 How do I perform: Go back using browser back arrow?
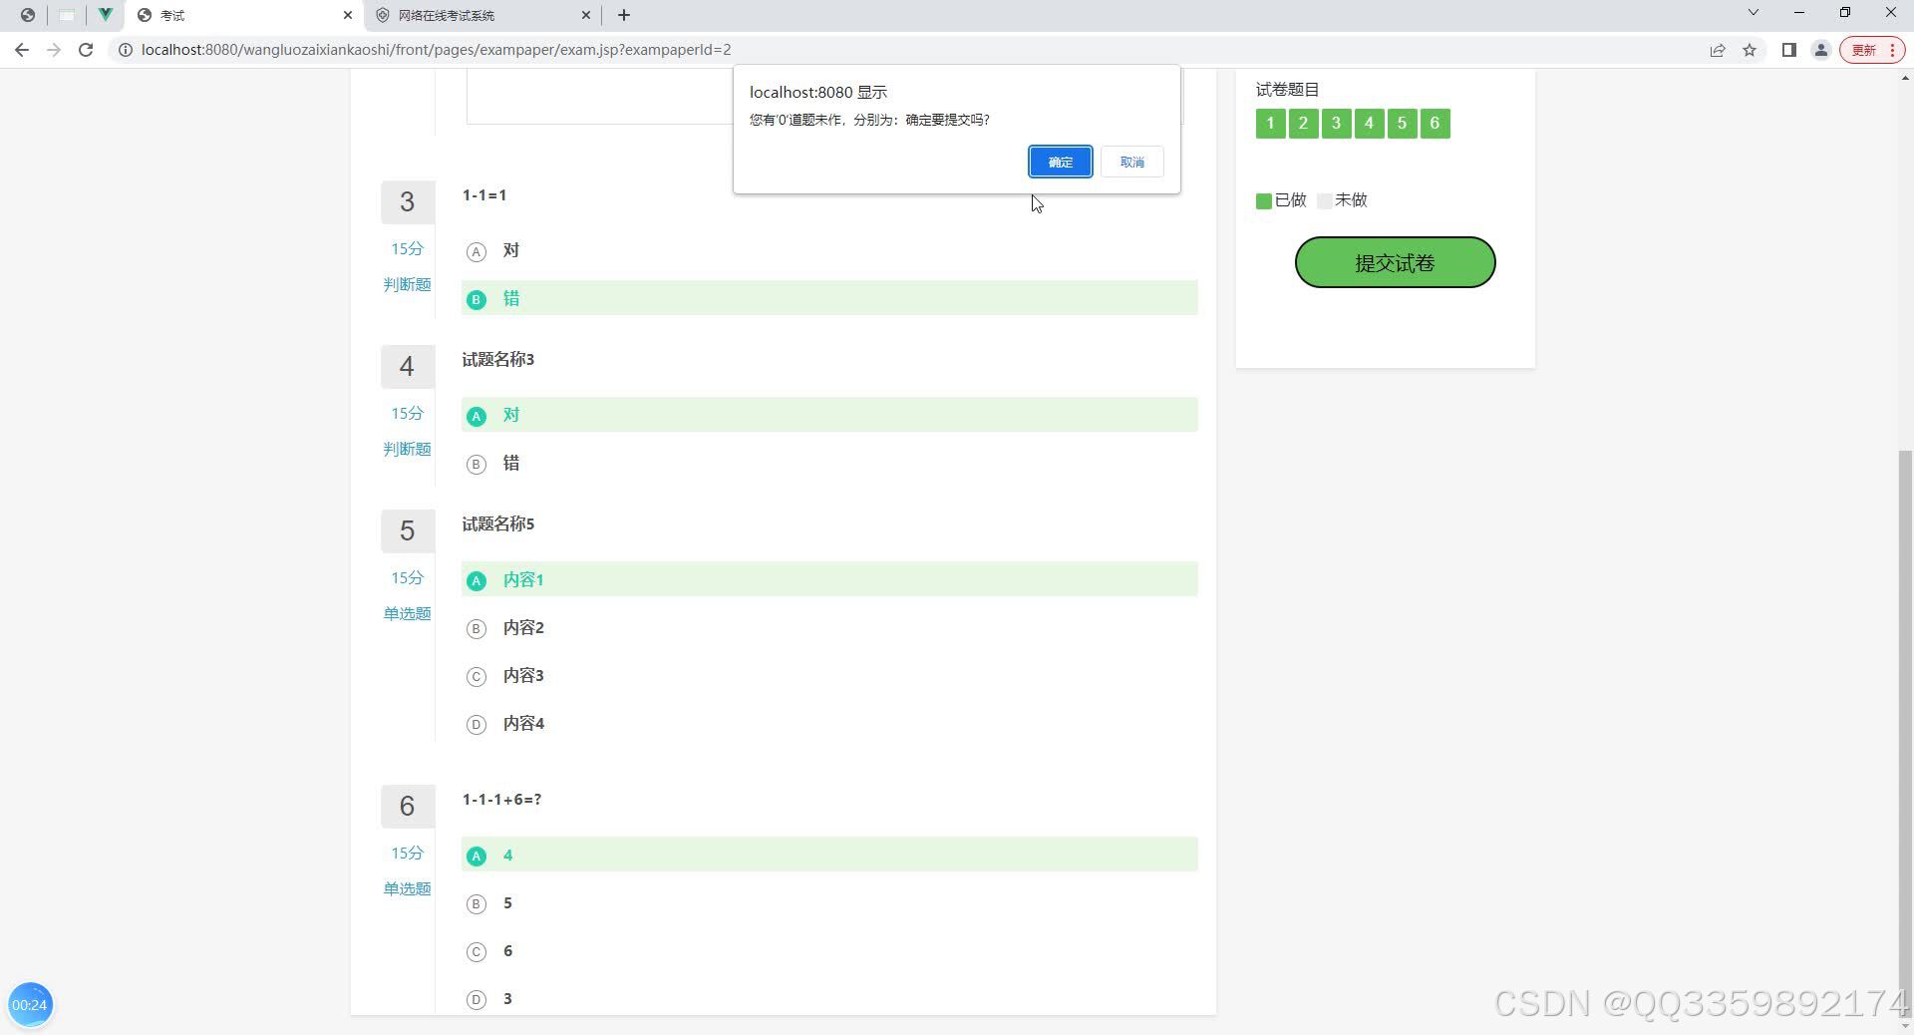click(22, 50)
